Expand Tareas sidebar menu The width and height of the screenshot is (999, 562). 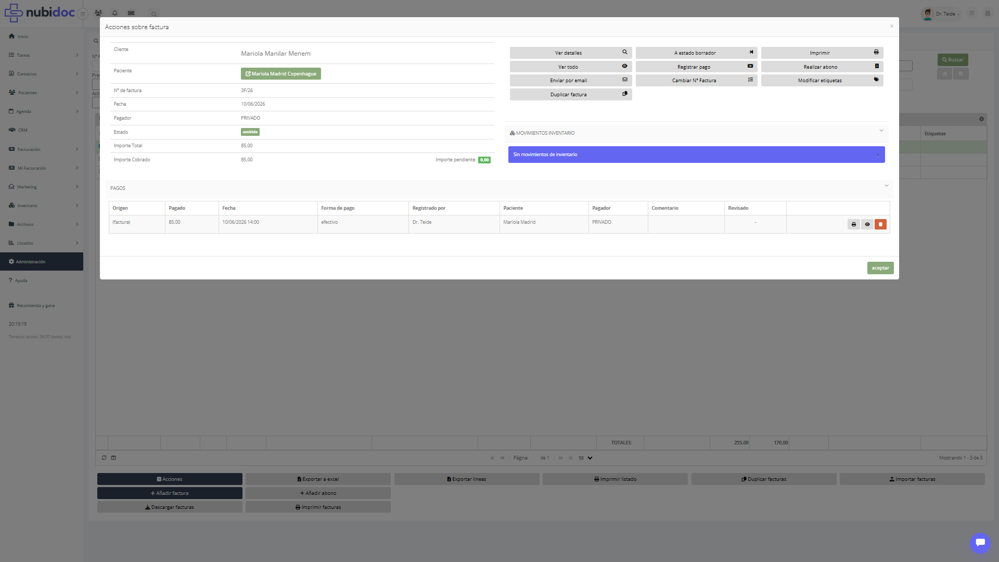point(42,55)
